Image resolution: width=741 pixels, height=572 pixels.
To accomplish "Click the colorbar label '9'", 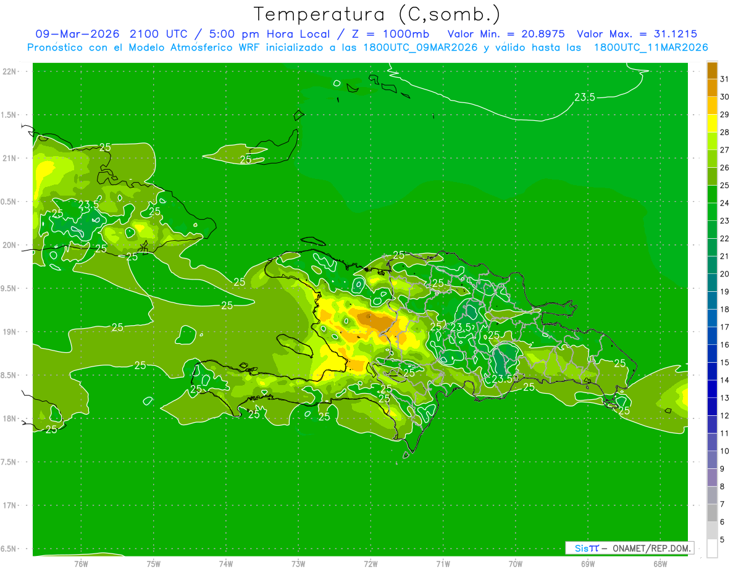I will (722, 469).
